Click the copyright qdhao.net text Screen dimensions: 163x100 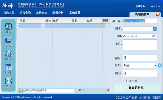(x=27, y=97)
